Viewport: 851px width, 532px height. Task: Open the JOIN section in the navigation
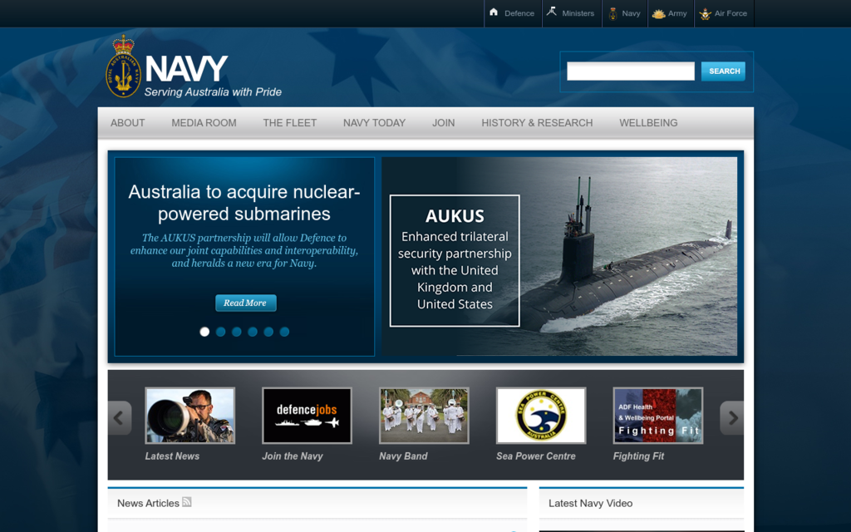(x=443, y=122)
